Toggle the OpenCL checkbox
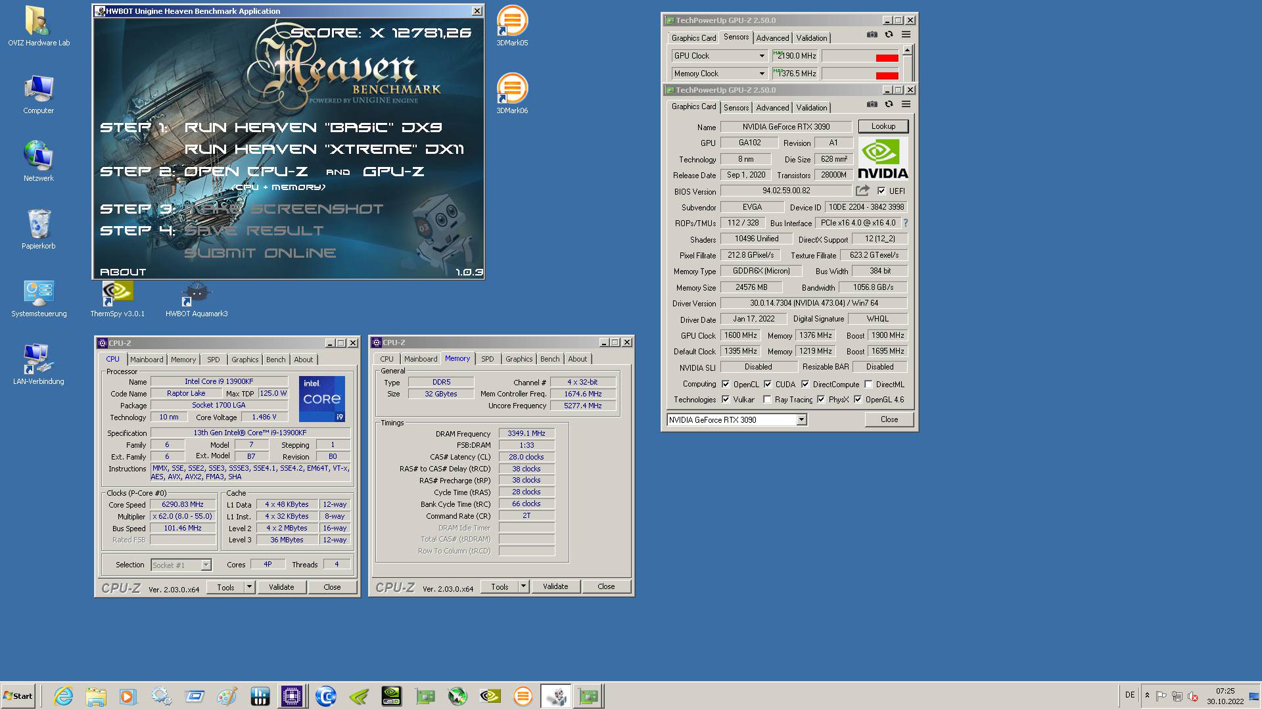The width and height of the screenshot is (1262, 710). tap(726, 384)
